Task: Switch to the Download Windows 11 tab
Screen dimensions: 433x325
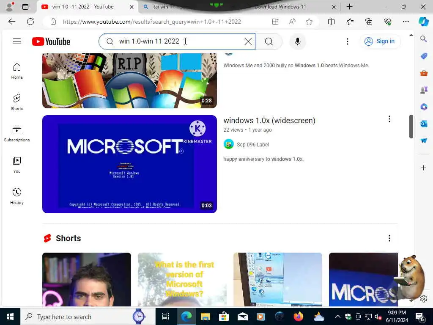Action: 280,7
